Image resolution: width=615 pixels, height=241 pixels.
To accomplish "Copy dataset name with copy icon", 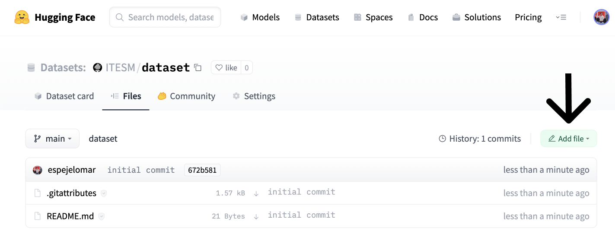I will [x=198, y=67].
